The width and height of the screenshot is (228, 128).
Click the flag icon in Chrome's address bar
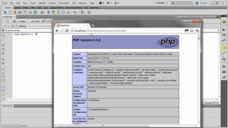coord(187,31)
